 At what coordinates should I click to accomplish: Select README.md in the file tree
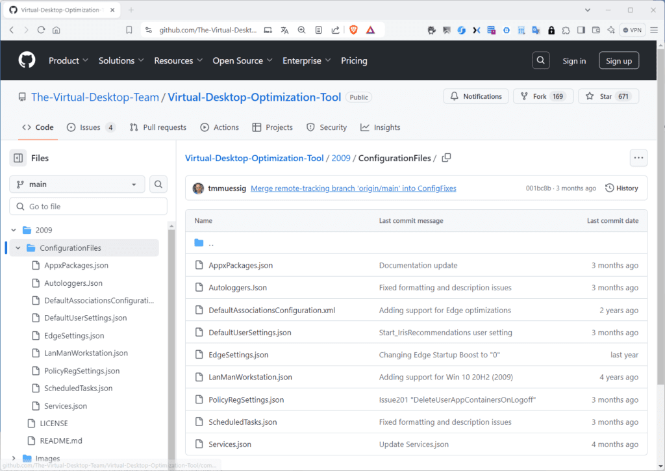[x=61, y=441]
